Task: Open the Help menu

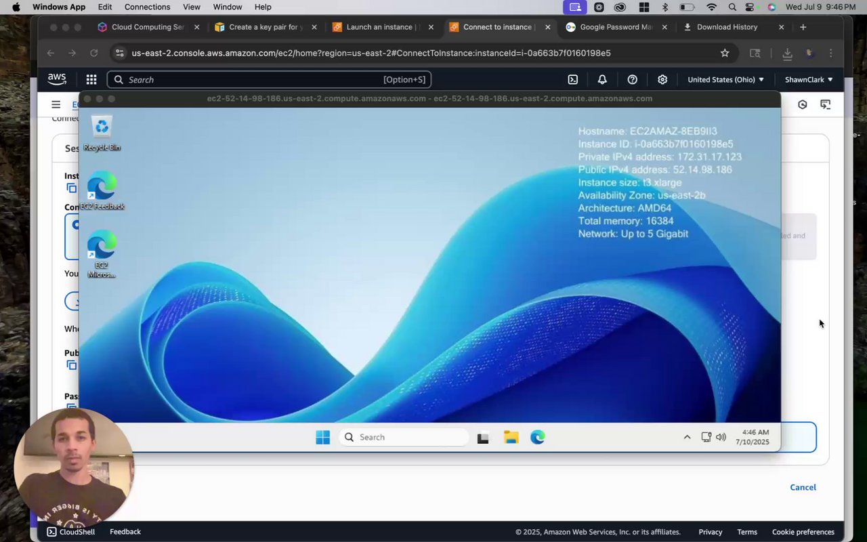Action: point(263,7)
